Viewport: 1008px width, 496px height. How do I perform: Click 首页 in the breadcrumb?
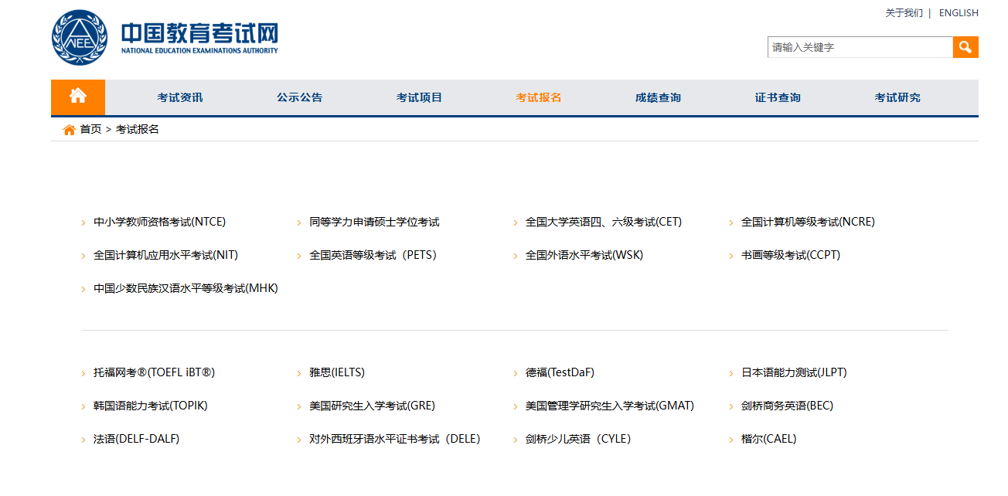point(90,129)
